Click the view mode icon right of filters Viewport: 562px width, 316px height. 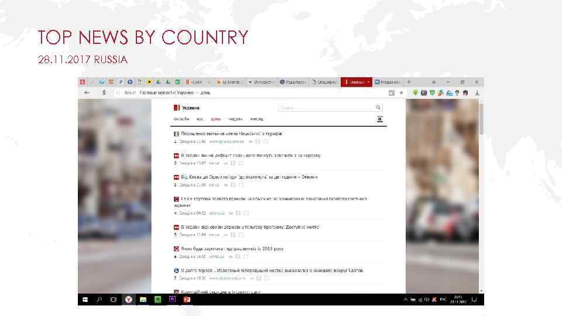coord(380,119)
